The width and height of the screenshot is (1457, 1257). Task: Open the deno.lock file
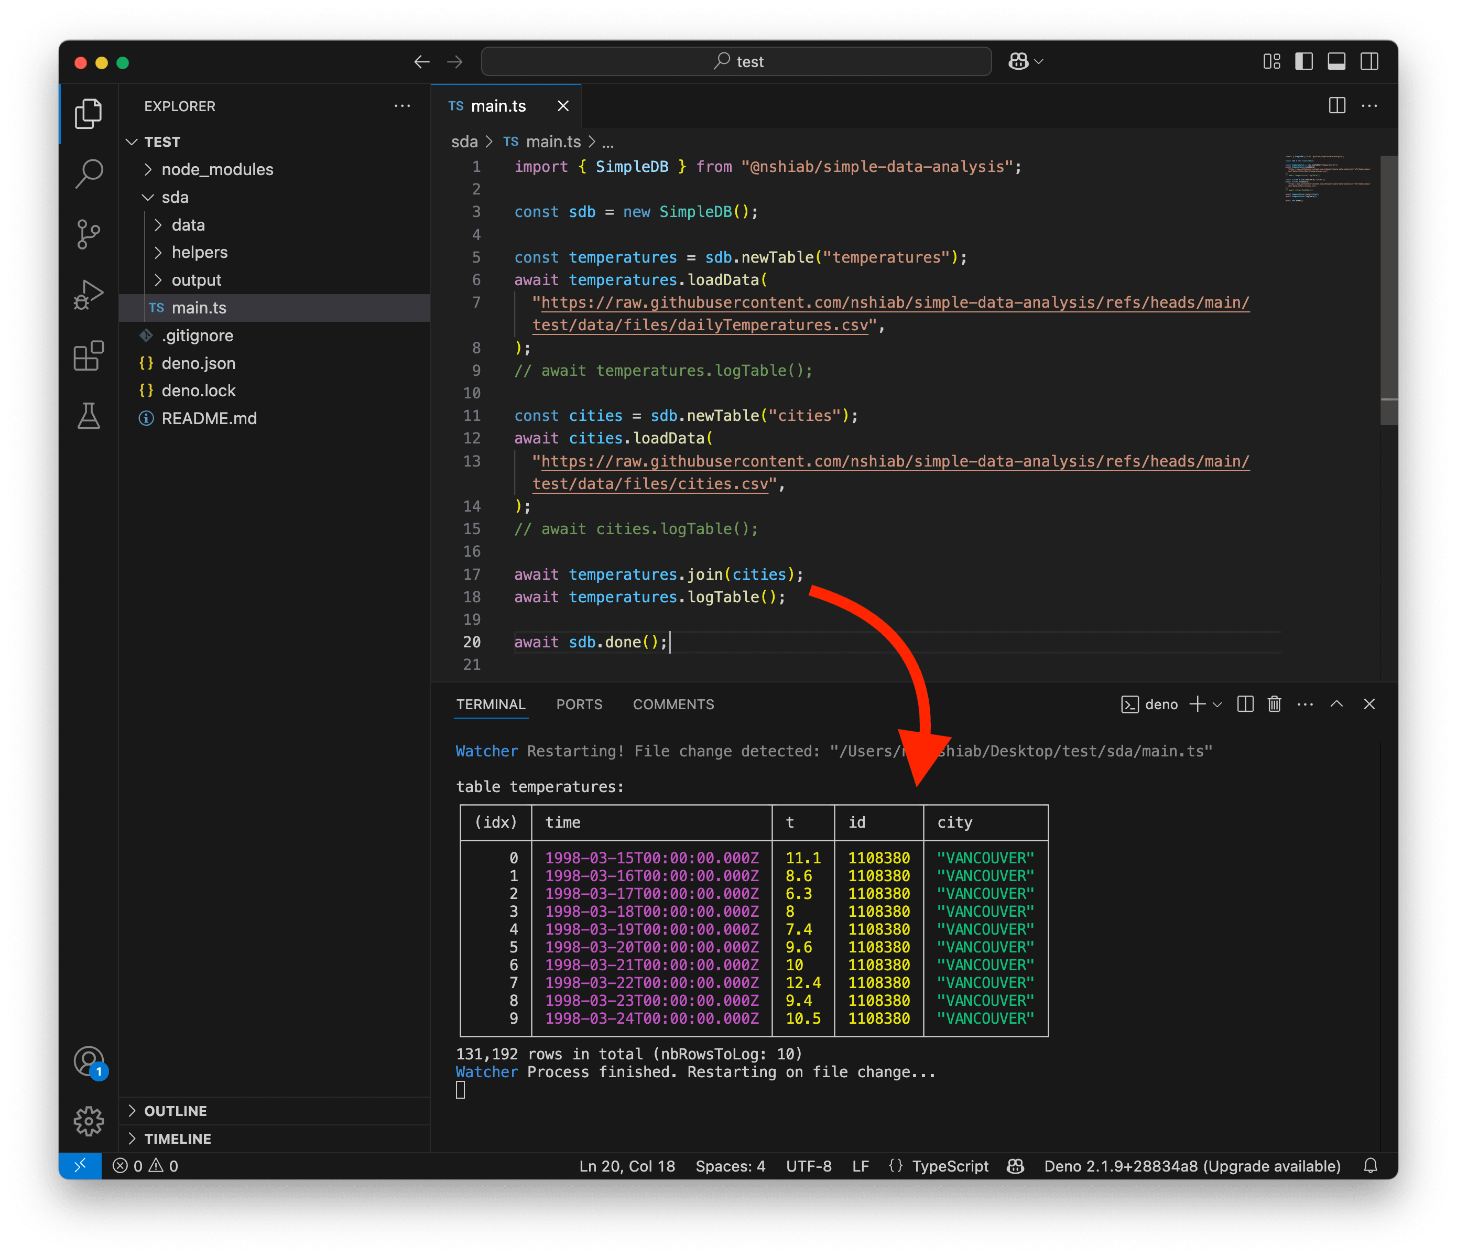[274, 391]
